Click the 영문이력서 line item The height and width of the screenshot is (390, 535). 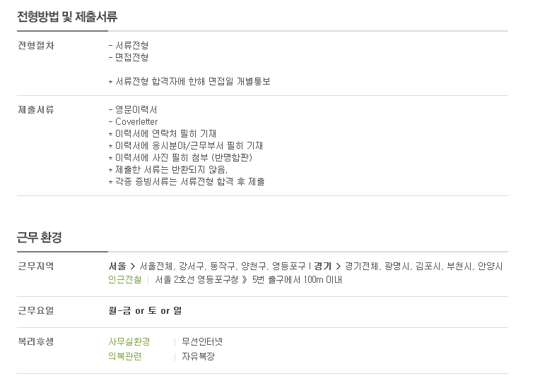(133, 110)
